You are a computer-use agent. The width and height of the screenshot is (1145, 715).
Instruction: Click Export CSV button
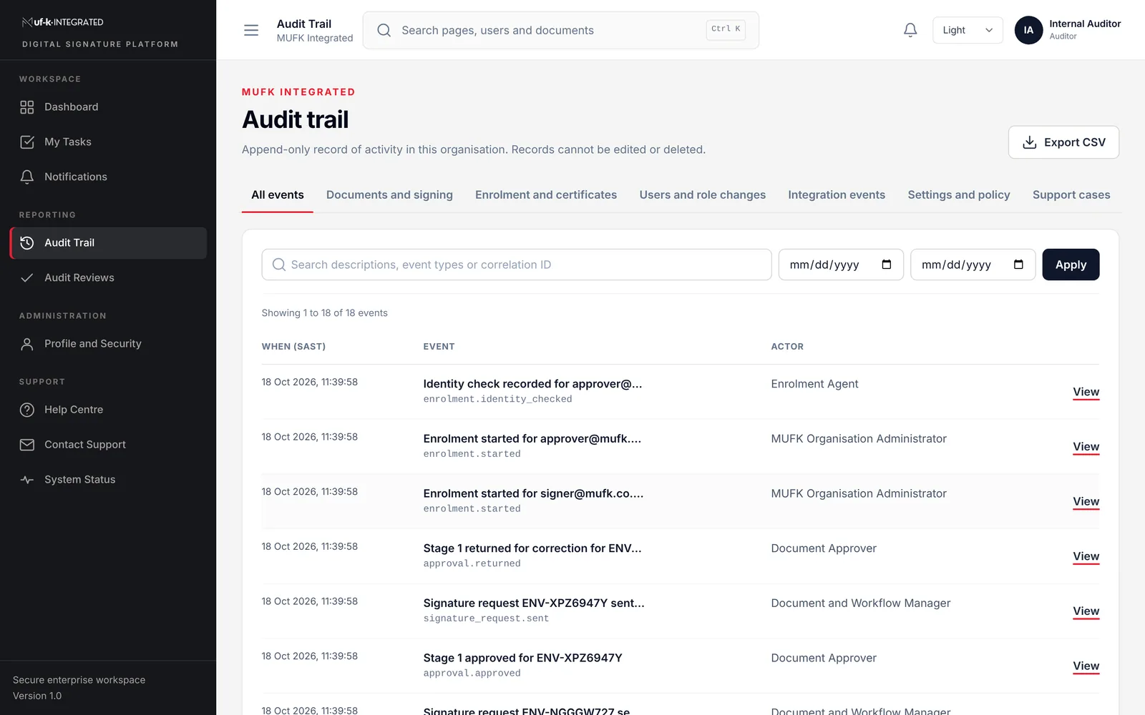pyautogui.click(x=1063, y=142)
